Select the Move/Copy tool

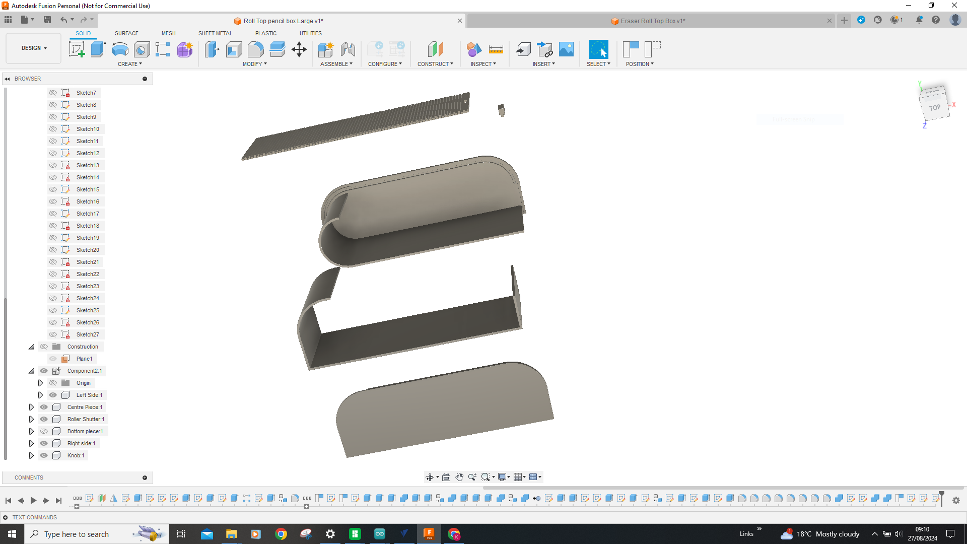(x=299, y=49)
